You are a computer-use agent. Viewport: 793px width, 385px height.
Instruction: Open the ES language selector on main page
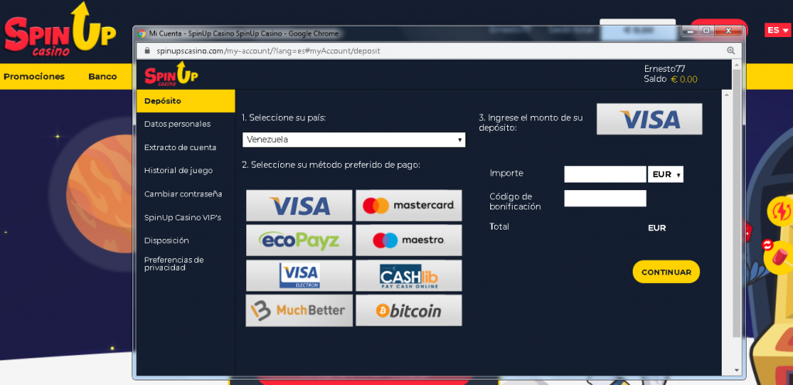click(777, 30)
